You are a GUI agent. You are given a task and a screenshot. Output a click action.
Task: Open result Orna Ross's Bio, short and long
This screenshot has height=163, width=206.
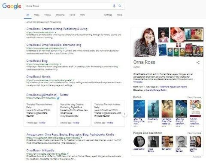(54, 45)
